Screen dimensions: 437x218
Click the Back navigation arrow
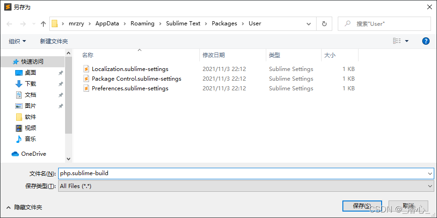pyautogui.click(x=10, y=24)
